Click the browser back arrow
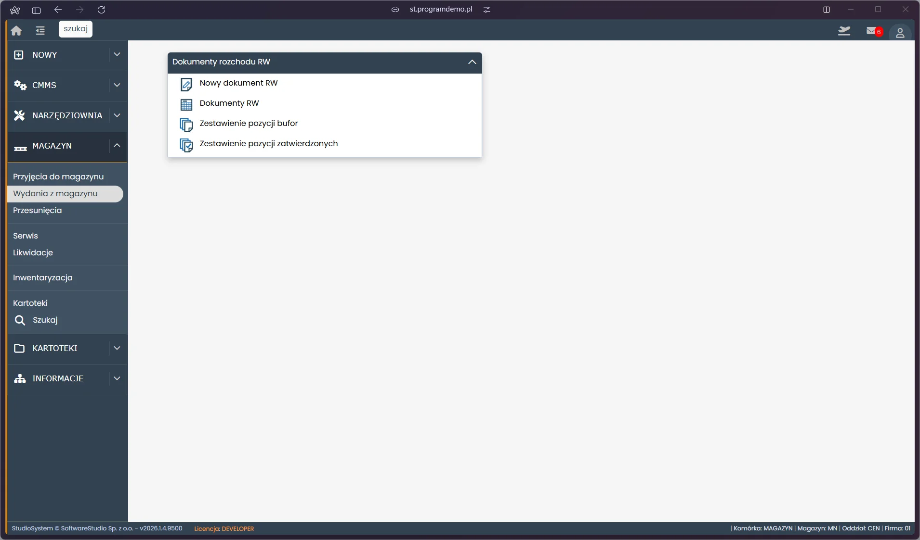 [x=58, y=10]
